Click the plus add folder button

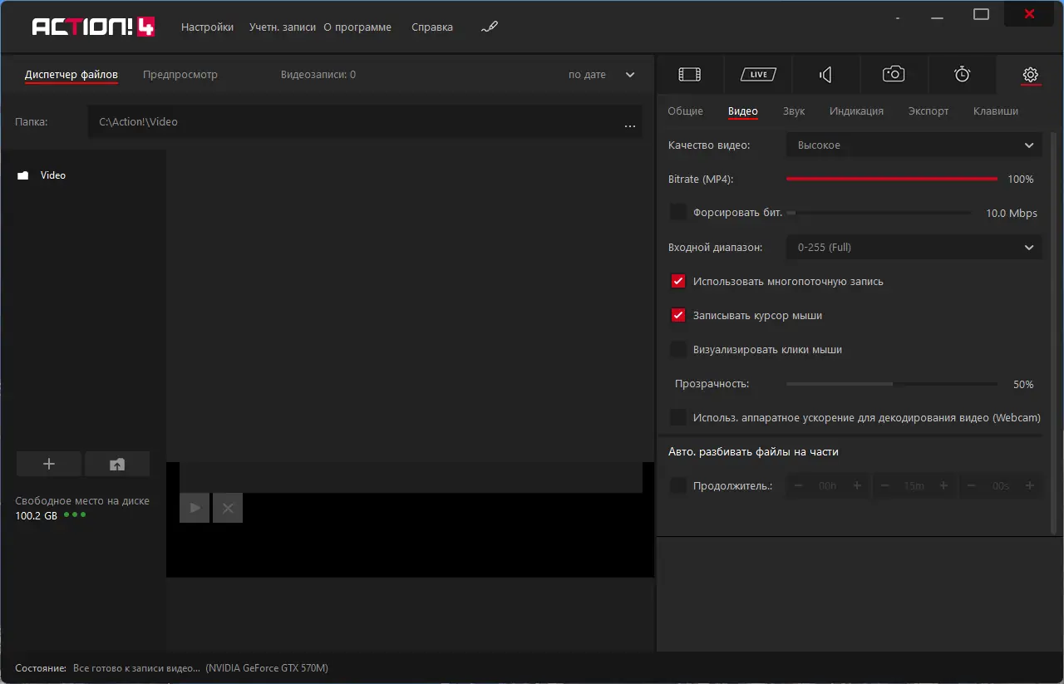point(49,465)
